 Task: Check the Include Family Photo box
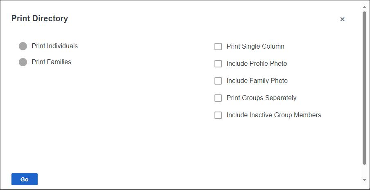point(218,81)
